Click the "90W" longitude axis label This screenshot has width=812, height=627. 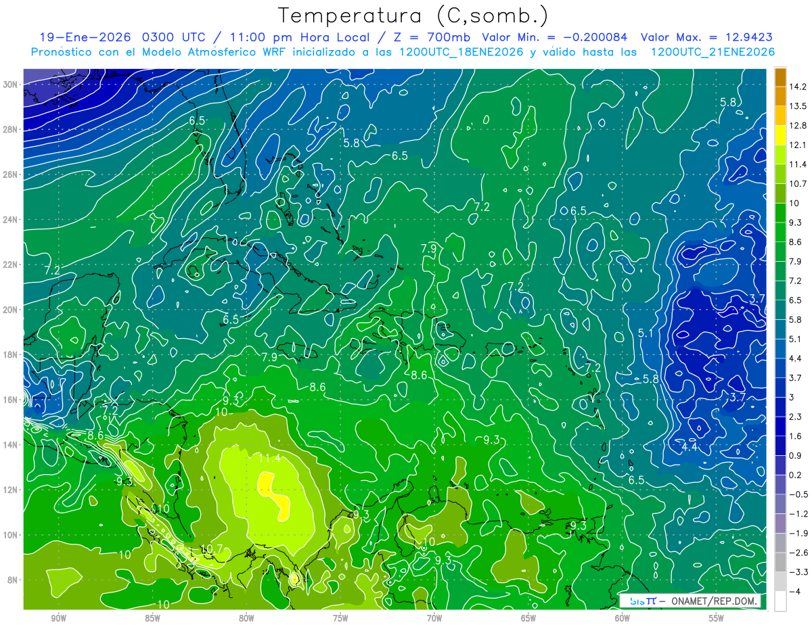(x=58, y=618)
